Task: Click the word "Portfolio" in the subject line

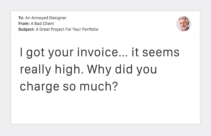Action: (x=90, y=29)
